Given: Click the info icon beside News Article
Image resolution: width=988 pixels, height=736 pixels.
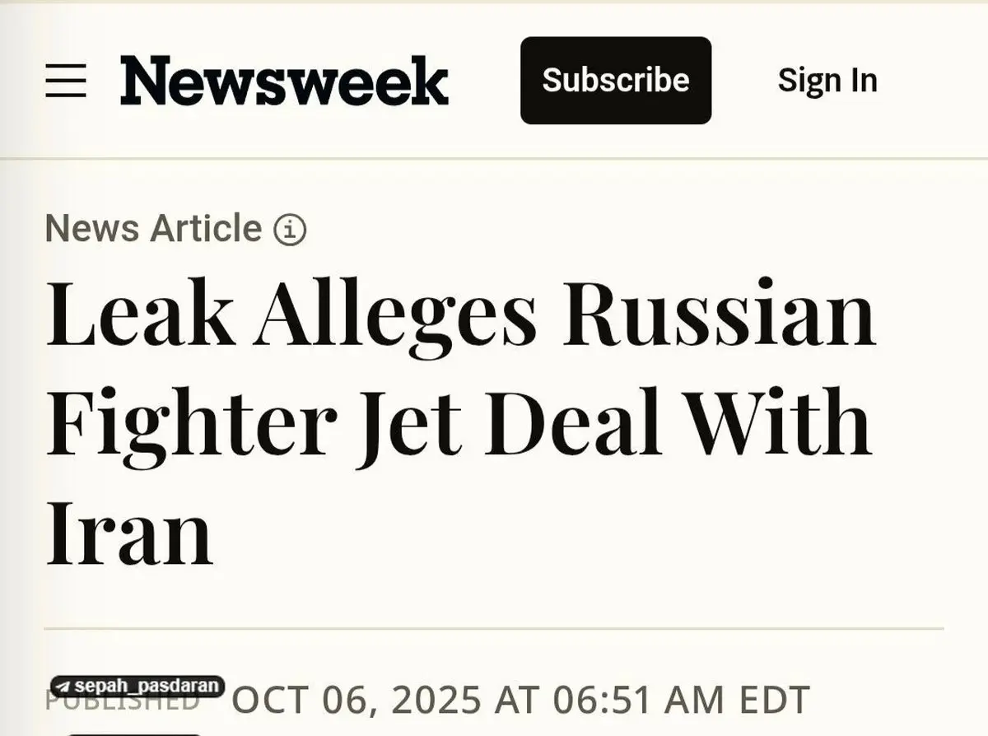Looking at the screenshot, I should tap(289, 230).
